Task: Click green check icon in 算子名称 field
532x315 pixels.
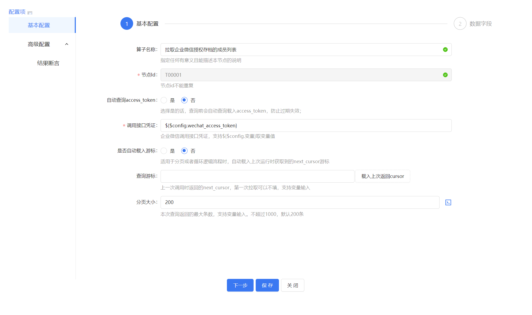Action: coord(445,50)
